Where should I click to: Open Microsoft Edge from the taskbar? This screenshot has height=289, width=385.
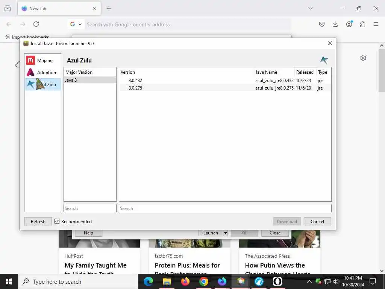(149, 281)
